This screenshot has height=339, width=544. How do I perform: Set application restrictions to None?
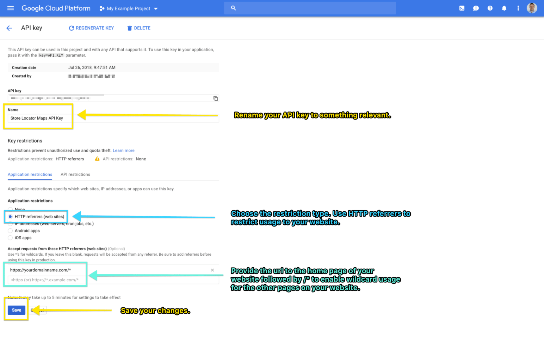(10, 209)
